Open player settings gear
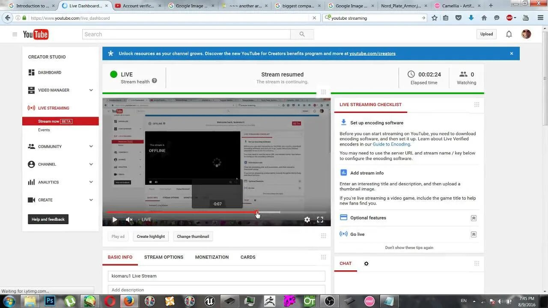The width and height of the screenshot is (548, 308). (x=307, y=219)
